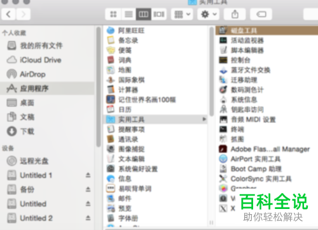Switch to icon grid view

(x=113, y=14)
